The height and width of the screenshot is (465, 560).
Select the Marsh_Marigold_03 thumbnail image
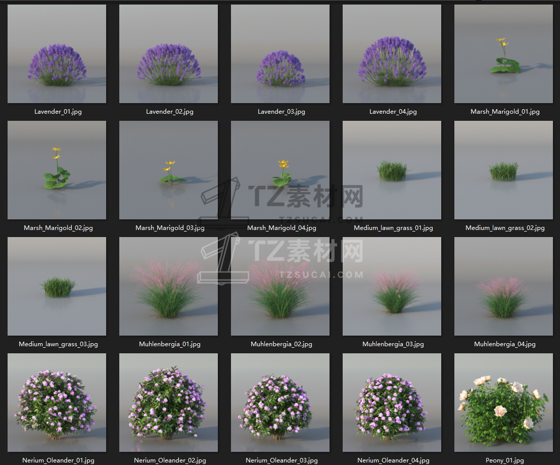pyautogui.click(x=169, y=170)
